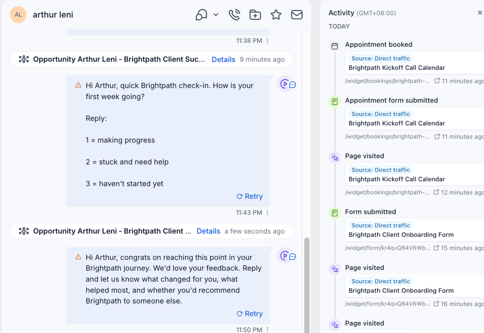Click the /widget/form path dated 15 minutes ago
The height and width of the screenshot is (333, 484).
point(387,248)
